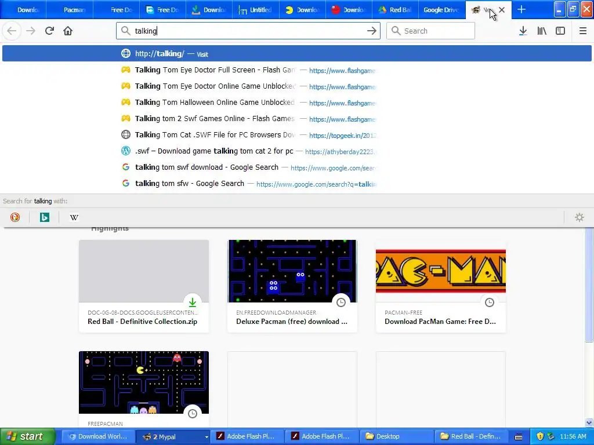
Task: Open Download PacMan Game highlight card
Action: (x=441, y=286)
